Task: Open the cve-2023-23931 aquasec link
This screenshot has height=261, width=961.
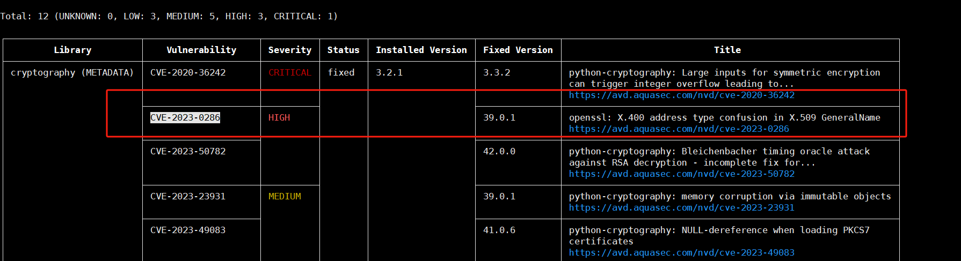Action: tap(681, 208)
